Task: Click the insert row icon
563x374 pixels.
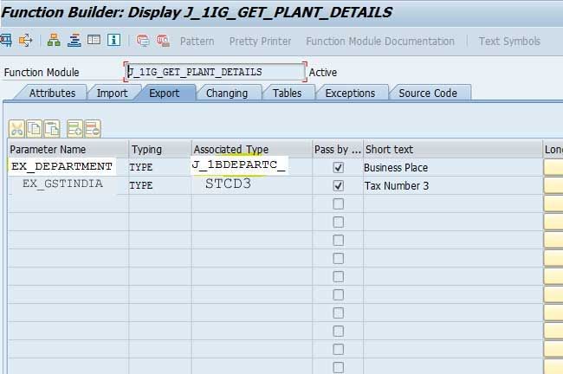Action: click(74, 128)
